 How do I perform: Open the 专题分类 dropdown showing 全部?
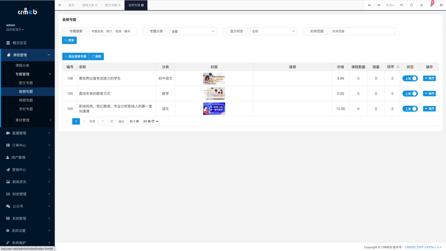coord(194,31)
